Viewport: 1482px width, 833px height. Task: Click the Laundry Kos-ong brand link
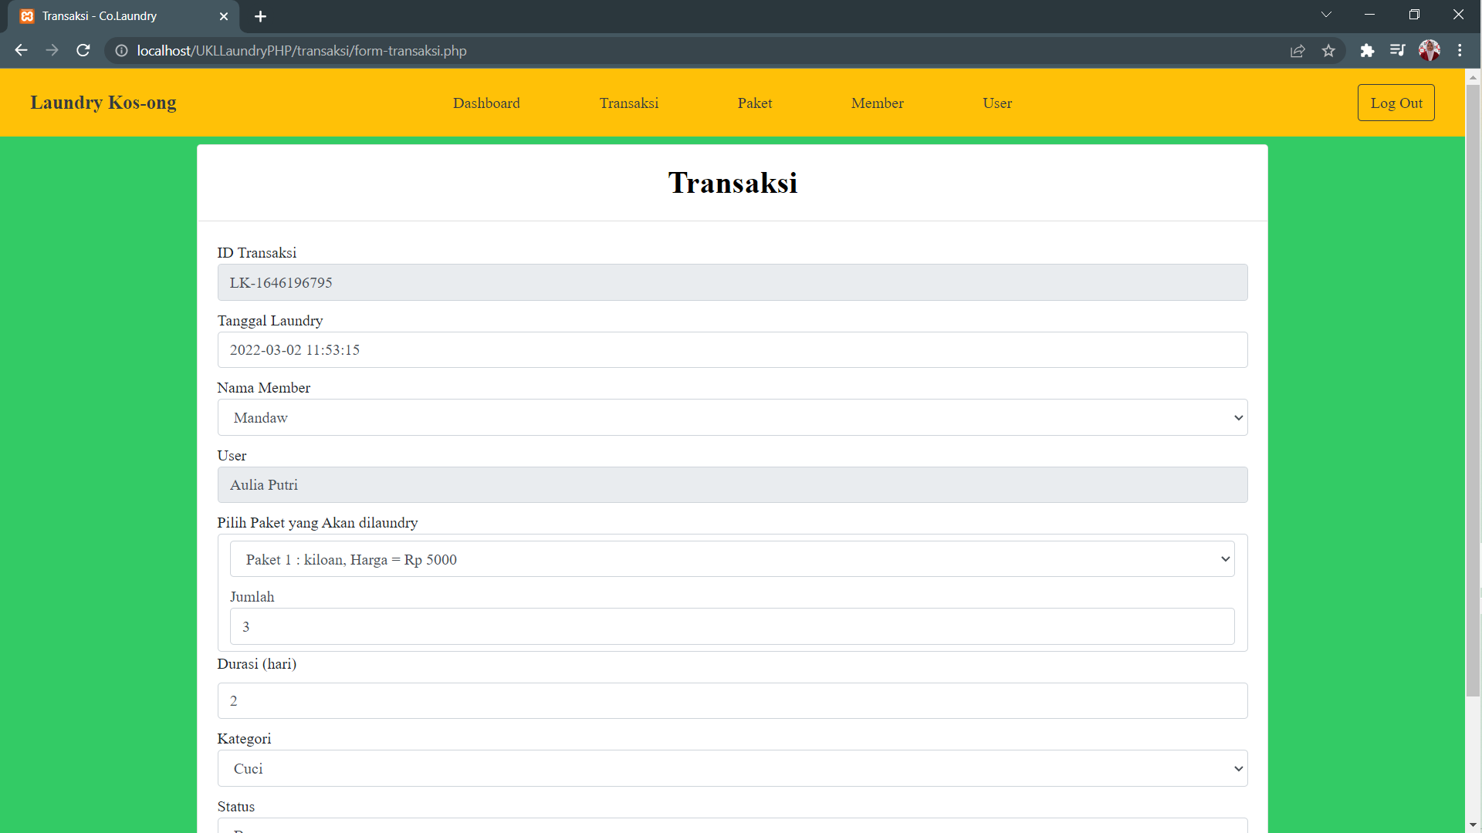click(103, 103)
